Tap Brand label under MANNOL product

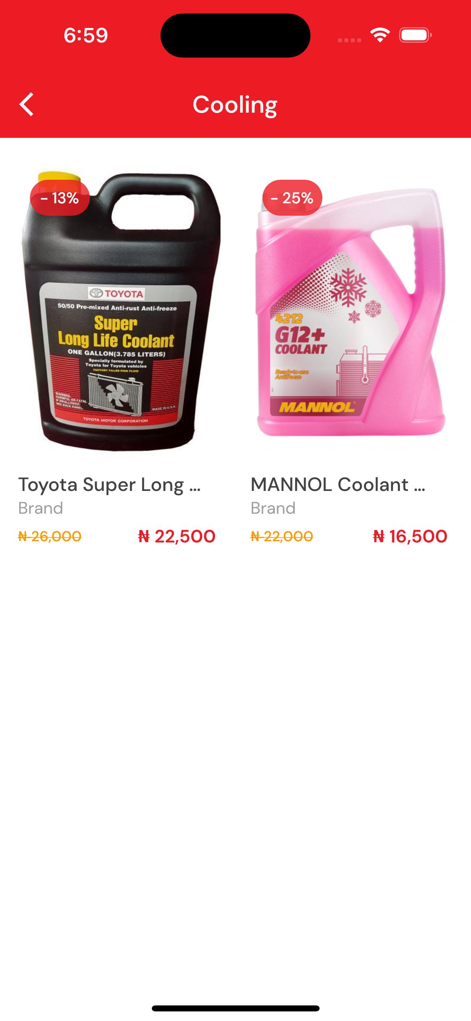pos(273,508)
